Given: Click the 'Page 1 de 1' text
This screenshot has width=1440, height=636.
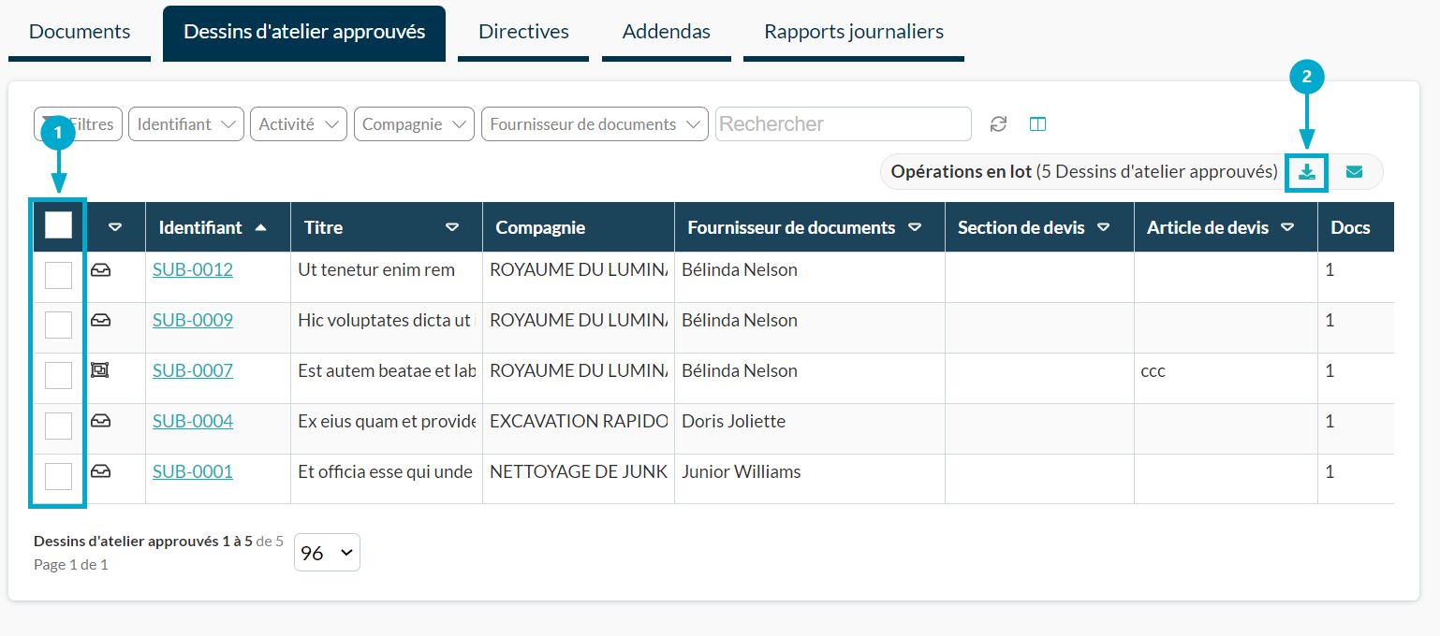Looking at the screenshot, I should point(71,564).
